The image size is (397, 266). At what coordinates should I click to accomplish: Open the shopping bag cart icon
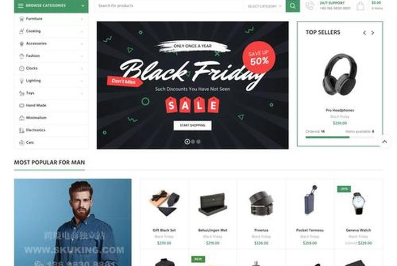point(360,6)
